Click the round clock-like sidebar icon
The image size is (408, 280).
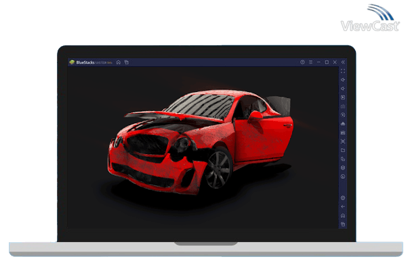coord(343,177)
